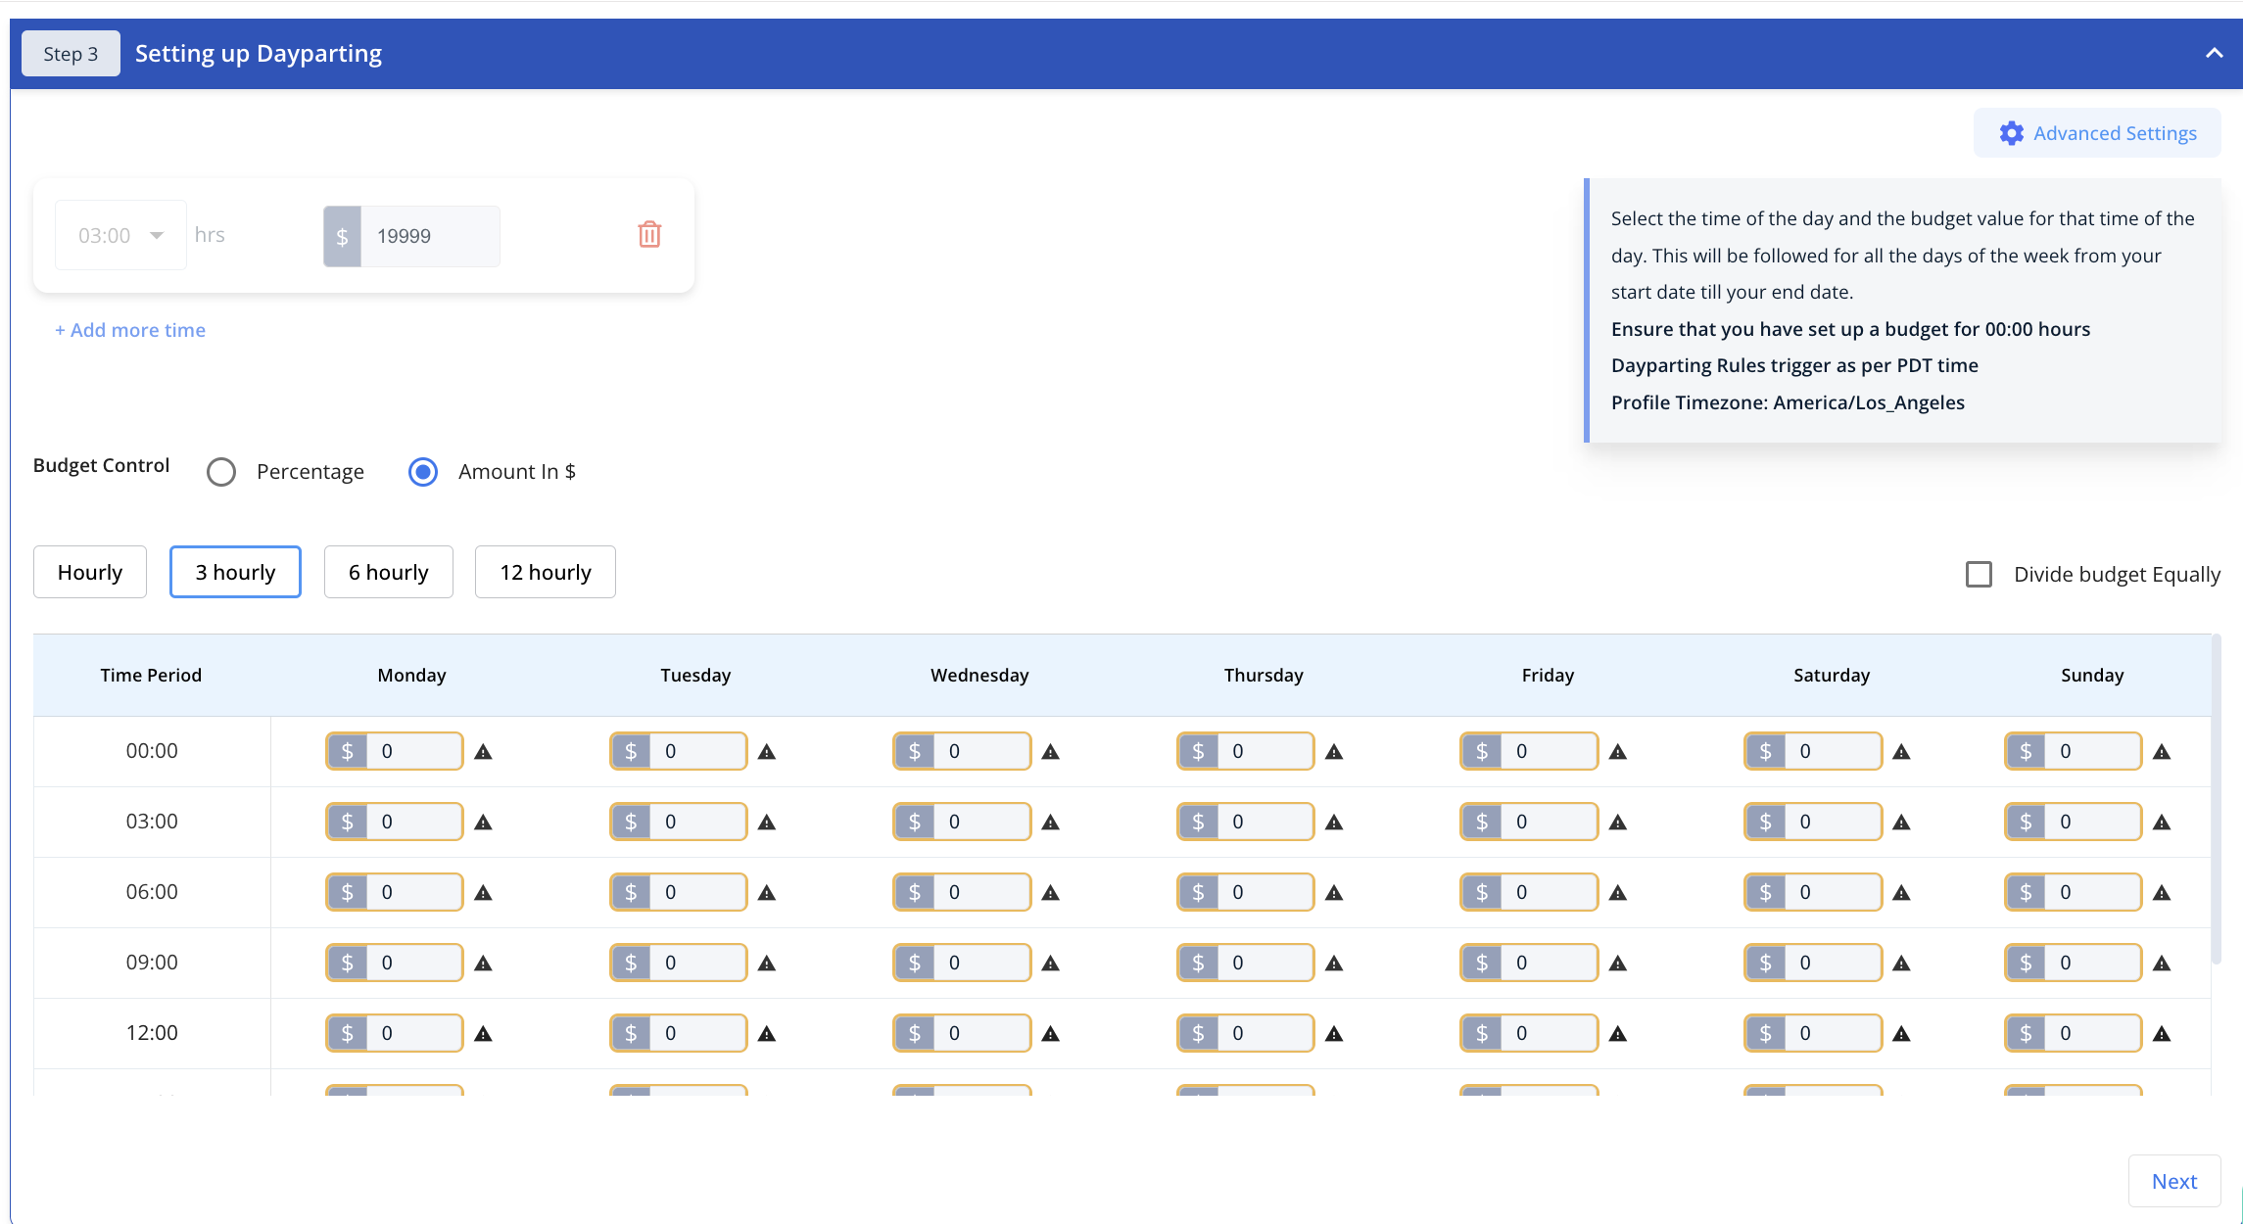This screenshot has height=1224, width=2243.
Task: Click the delete/trash icon for time entry
Action: click(x=648, y=235)
